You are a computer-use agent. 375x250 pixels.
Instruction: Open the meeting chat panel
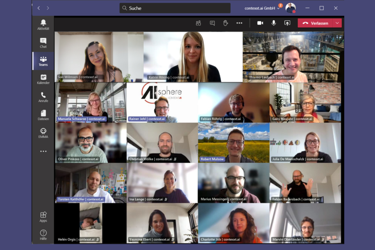point(212,23)
